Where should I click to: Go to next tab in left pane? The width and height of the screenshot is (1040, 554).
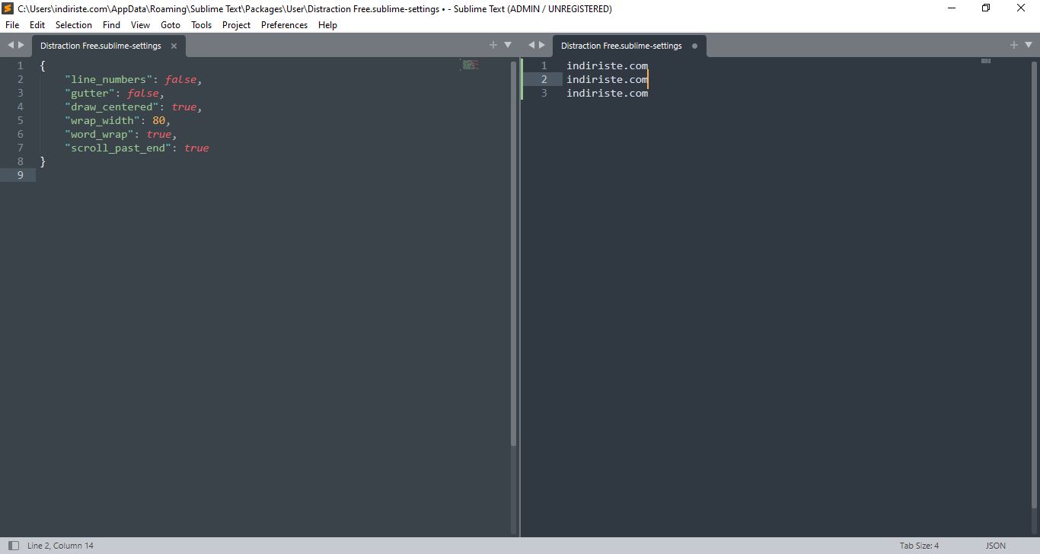pyautogui.click(x=21, y=45)
